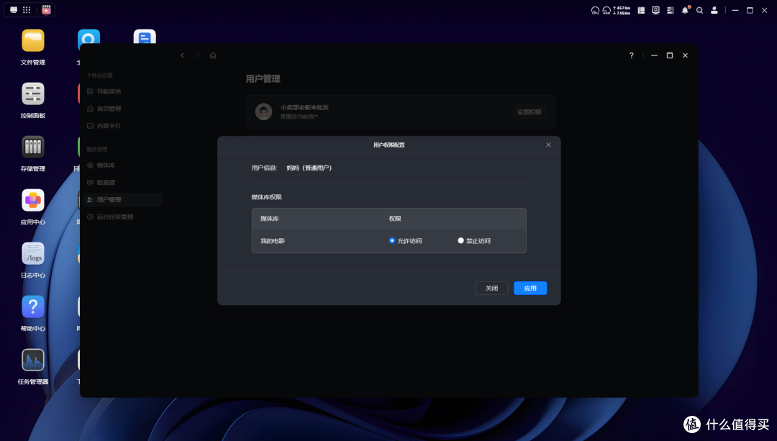Click the CPU gauge in the top bar
This screenshot has height=441, width=777.
(x=595, y=10)
